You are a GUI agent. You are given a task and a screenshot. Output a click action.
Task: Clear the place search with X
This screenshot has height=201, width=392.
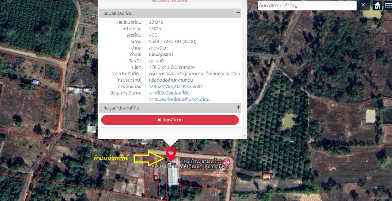[363, 5]
